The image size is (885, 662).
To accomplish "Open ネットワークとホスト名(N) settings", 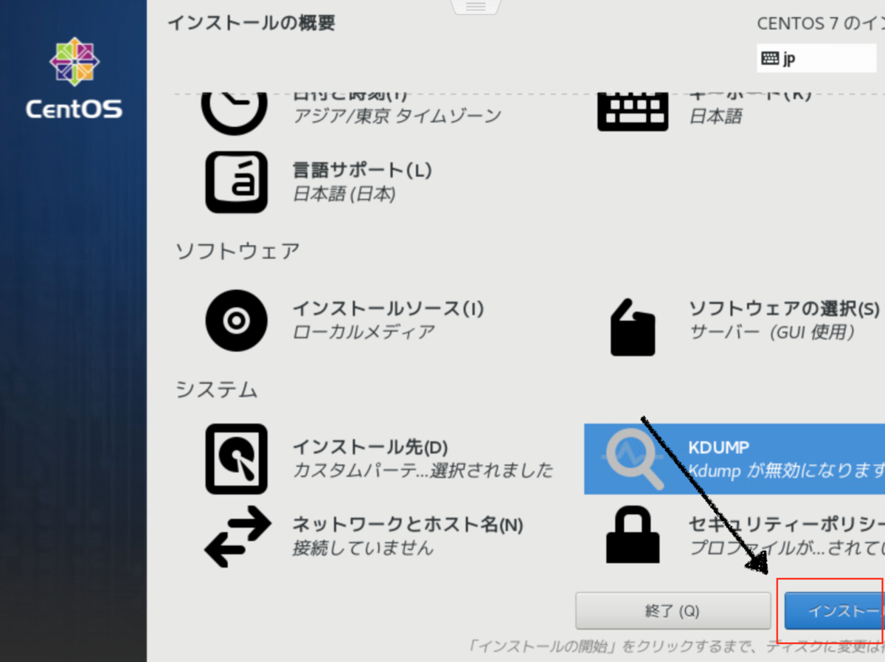I will [408, 525].
